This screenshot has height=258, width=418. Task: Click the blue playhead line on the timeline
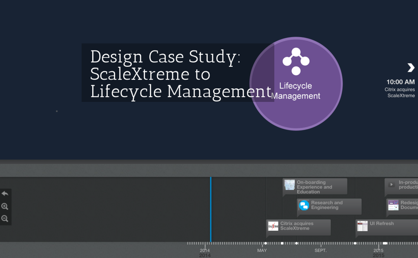tap(211, 208)
